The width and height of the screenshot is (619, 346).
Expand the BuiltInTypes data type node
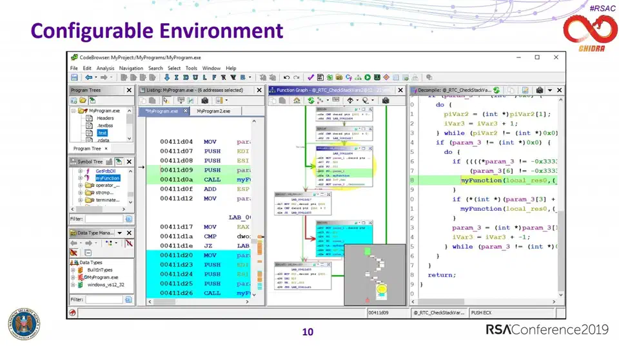73,270
